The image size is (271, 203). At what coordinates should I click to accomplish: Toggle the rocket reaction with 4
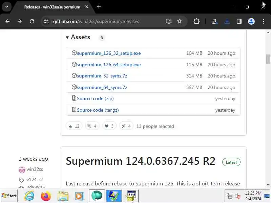tap(126, 126)
